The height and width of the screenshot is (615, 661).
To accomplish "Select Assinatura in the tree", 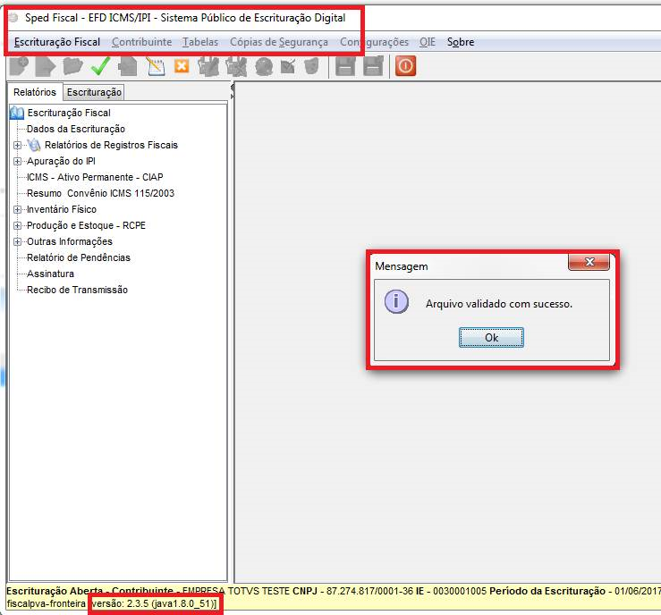I will tap(51, 274).
